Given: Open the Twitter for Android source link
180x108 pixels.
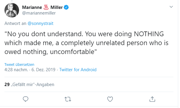Looking at the screenshot, I should click(78, 70).
